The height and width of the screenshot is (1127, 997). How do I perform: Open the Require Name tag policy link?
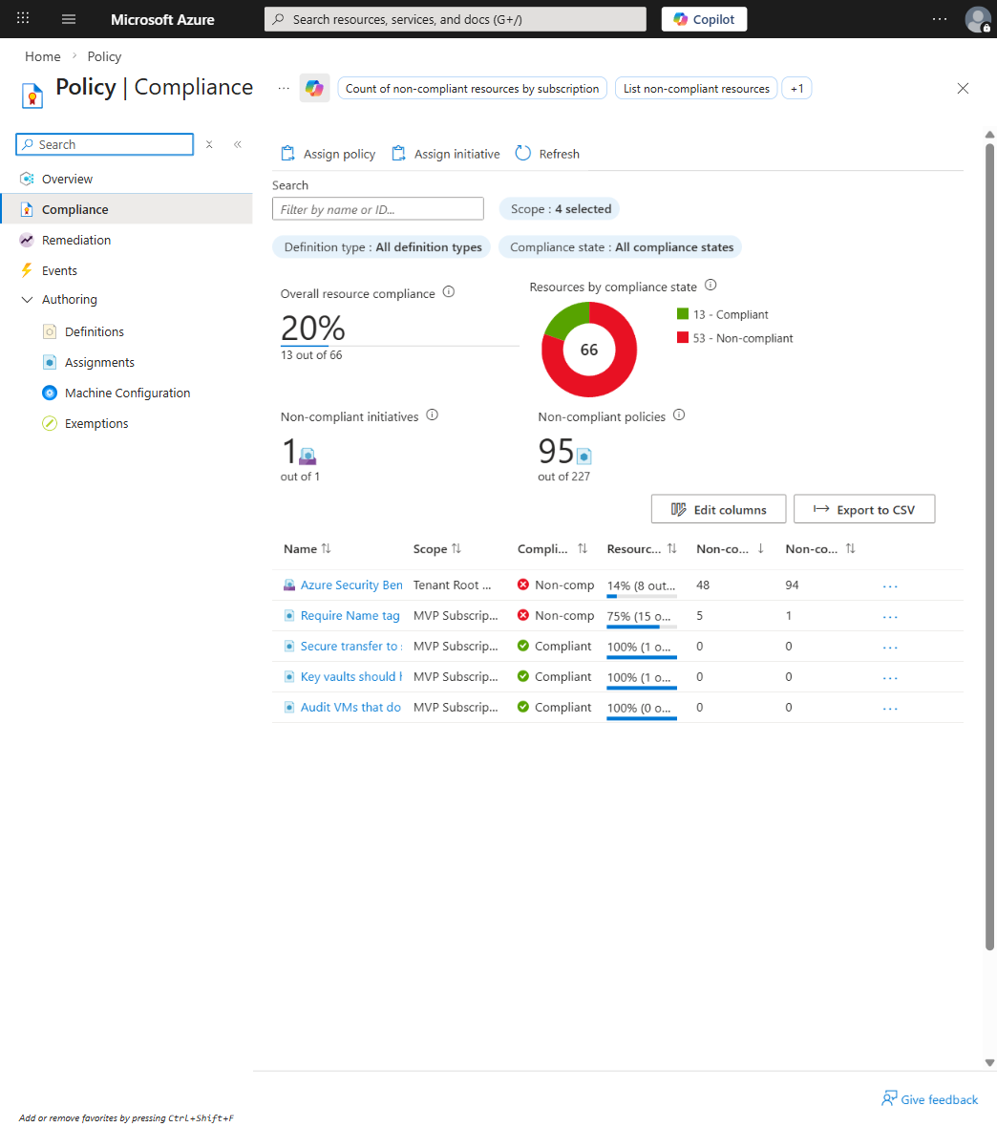coord(350,616)
